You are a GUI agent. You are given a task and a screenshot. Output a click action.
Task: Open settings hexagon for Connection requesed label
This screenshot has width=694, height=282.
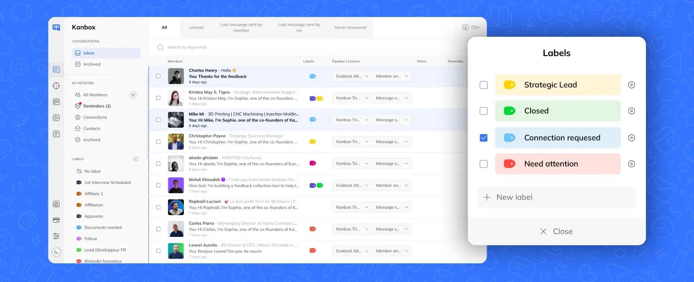[632, 138]
